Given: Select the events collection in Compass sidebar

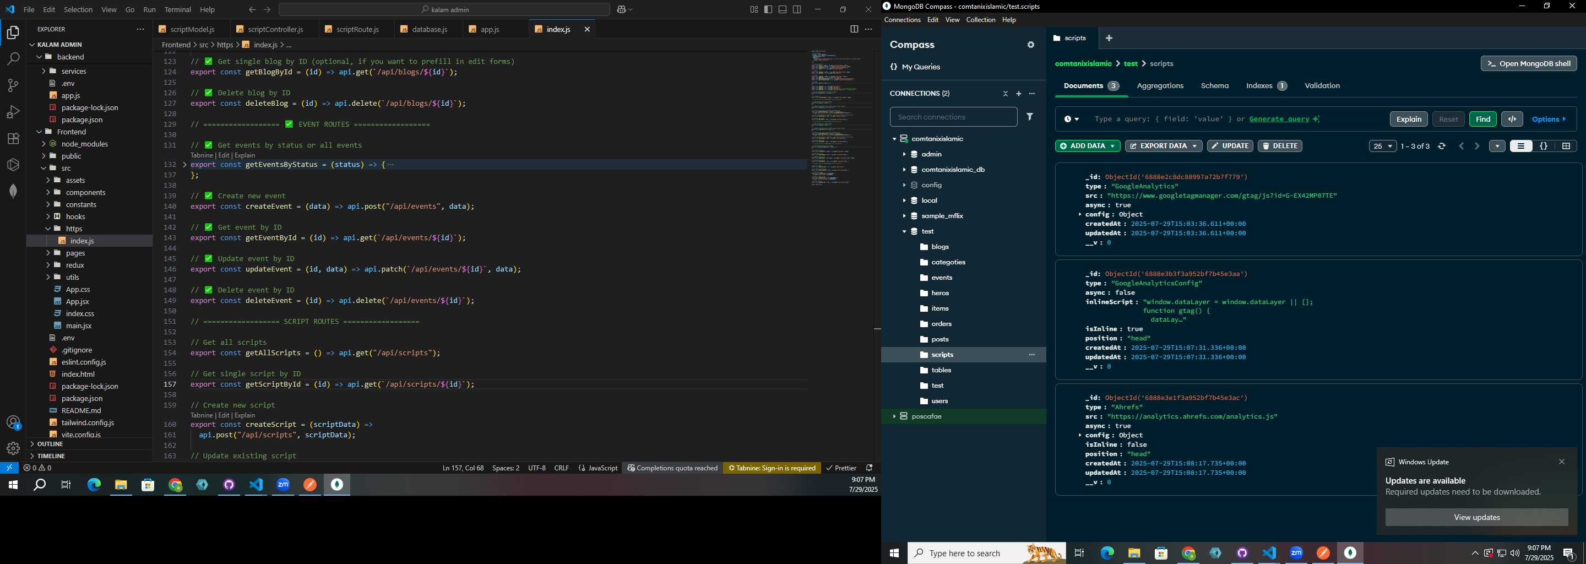Looking at the screenshot, I should click(941, 278).
